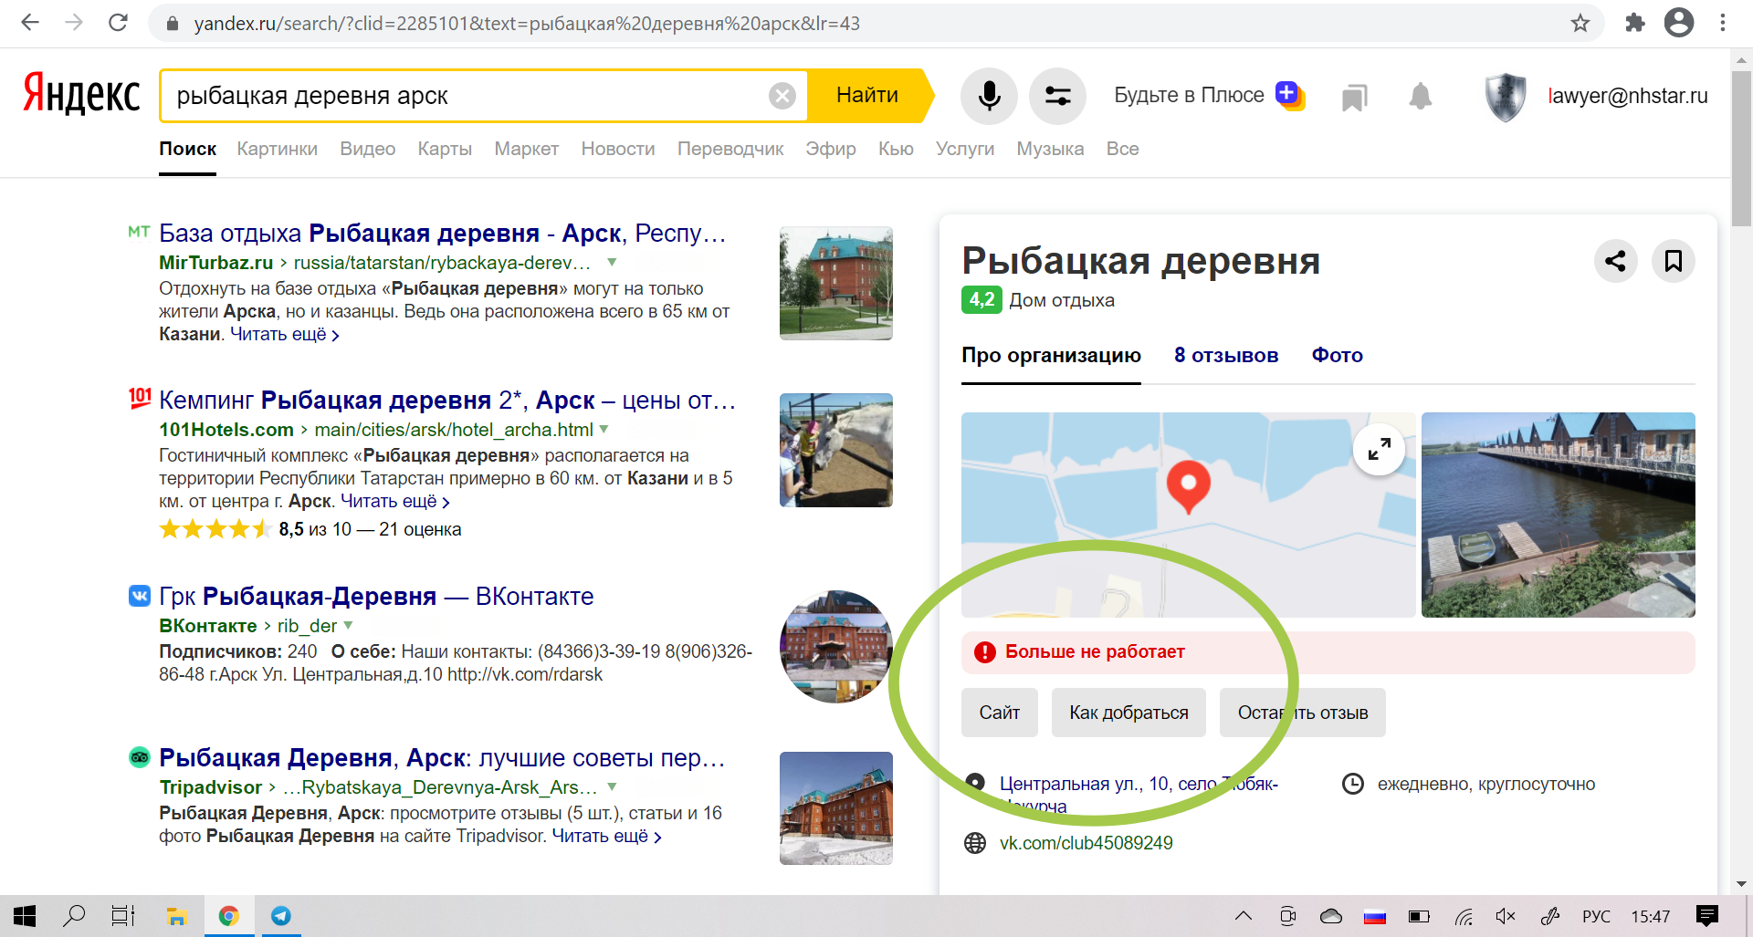
Task: Open Windows taskbar search
Action: tap(74, 916)
